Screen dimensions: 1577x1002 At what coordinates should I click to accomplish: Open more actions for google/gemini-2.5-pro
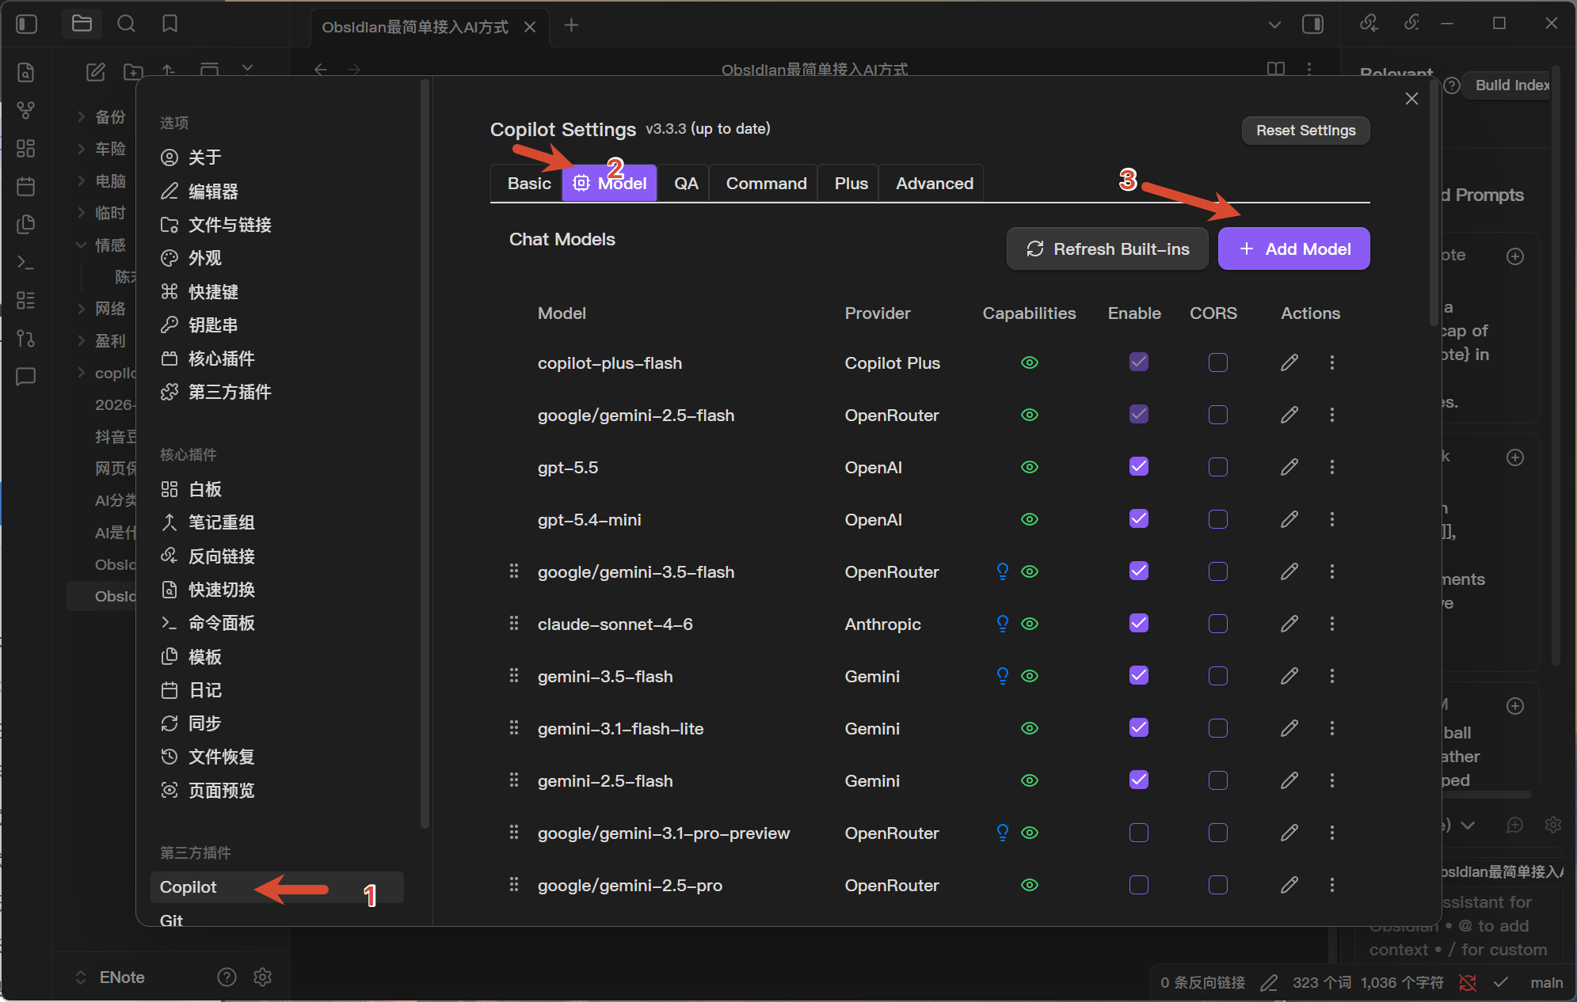(x=1332, y=885)
